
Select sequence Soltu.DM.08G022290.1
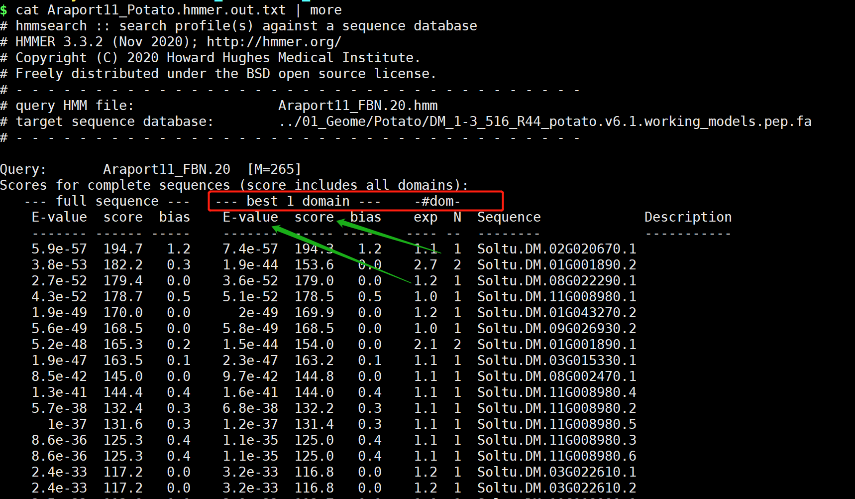tap(557, 281)
